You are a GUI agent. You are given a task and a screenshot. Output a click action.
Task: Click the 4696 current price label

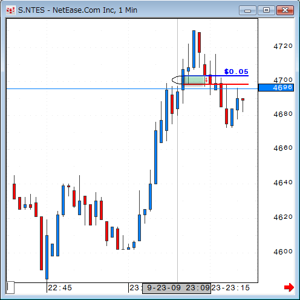pos(276,87)
